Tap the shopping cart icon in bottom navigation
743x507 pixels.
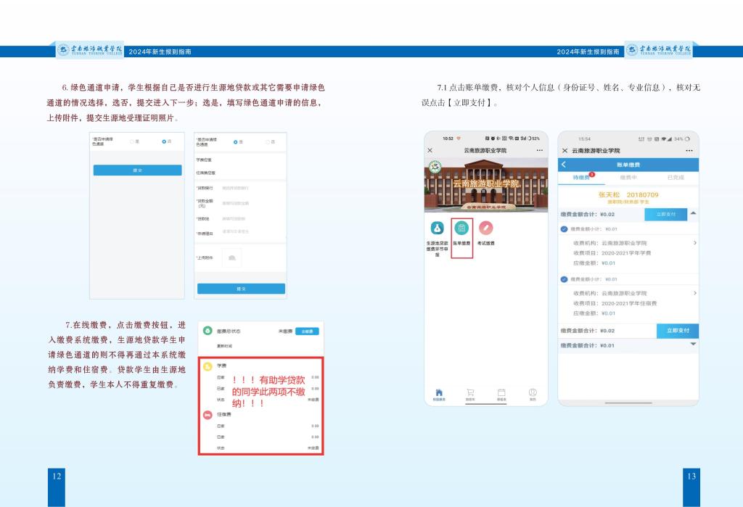469,392
